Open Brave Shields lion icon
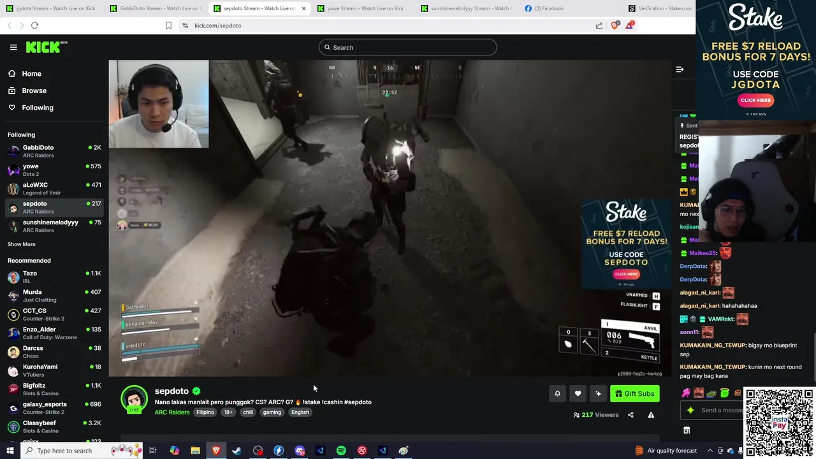Image resolution: width=816 pixels, height=459 pixels. [615, 25]
